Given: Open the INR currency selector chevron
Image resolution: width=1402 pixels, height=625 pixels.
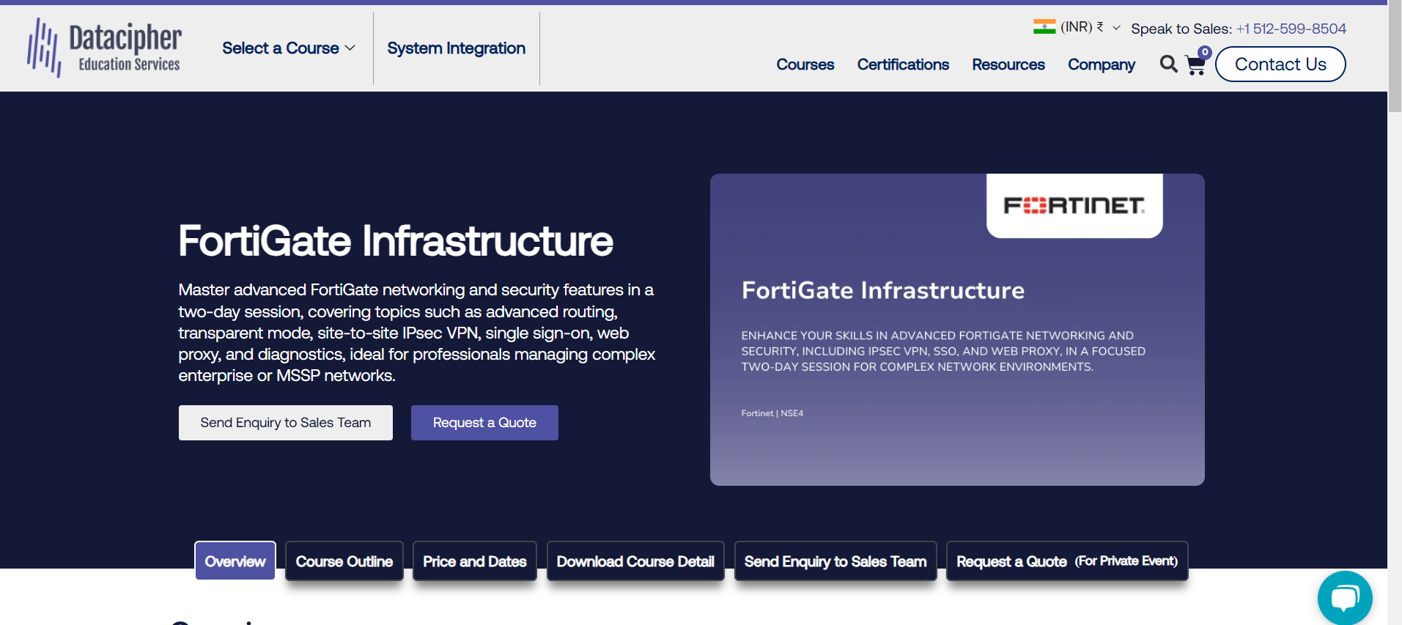Looking at the screenshot, I should (1116, 28).
